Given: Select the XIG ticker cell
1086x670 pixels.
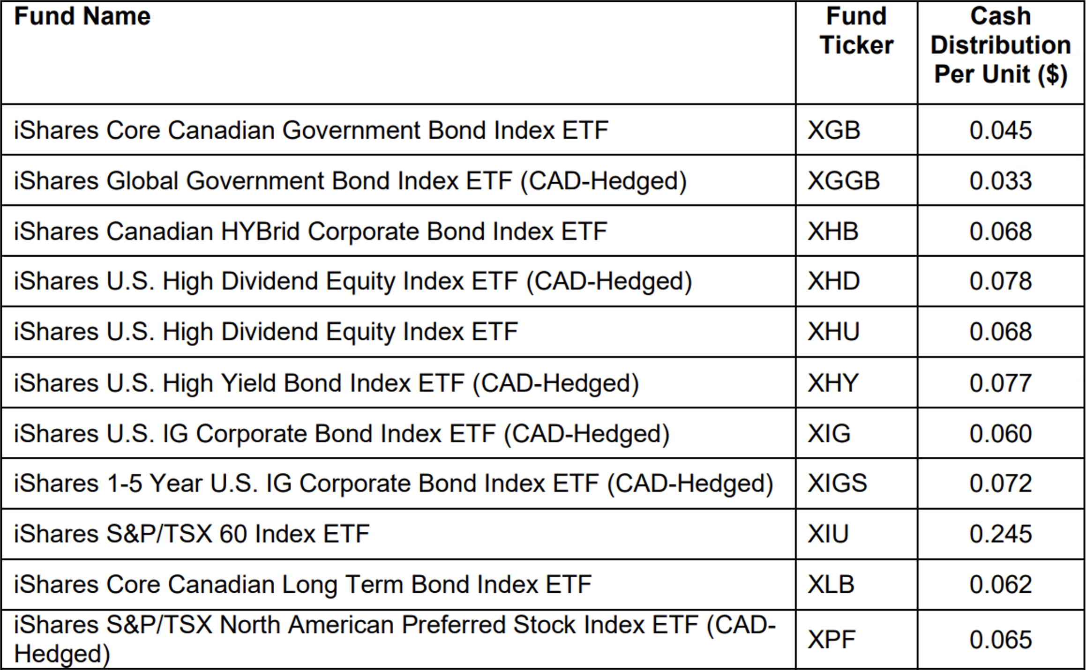Looking at the screenshot, I should pyautogui.click(x=829, y=433).
